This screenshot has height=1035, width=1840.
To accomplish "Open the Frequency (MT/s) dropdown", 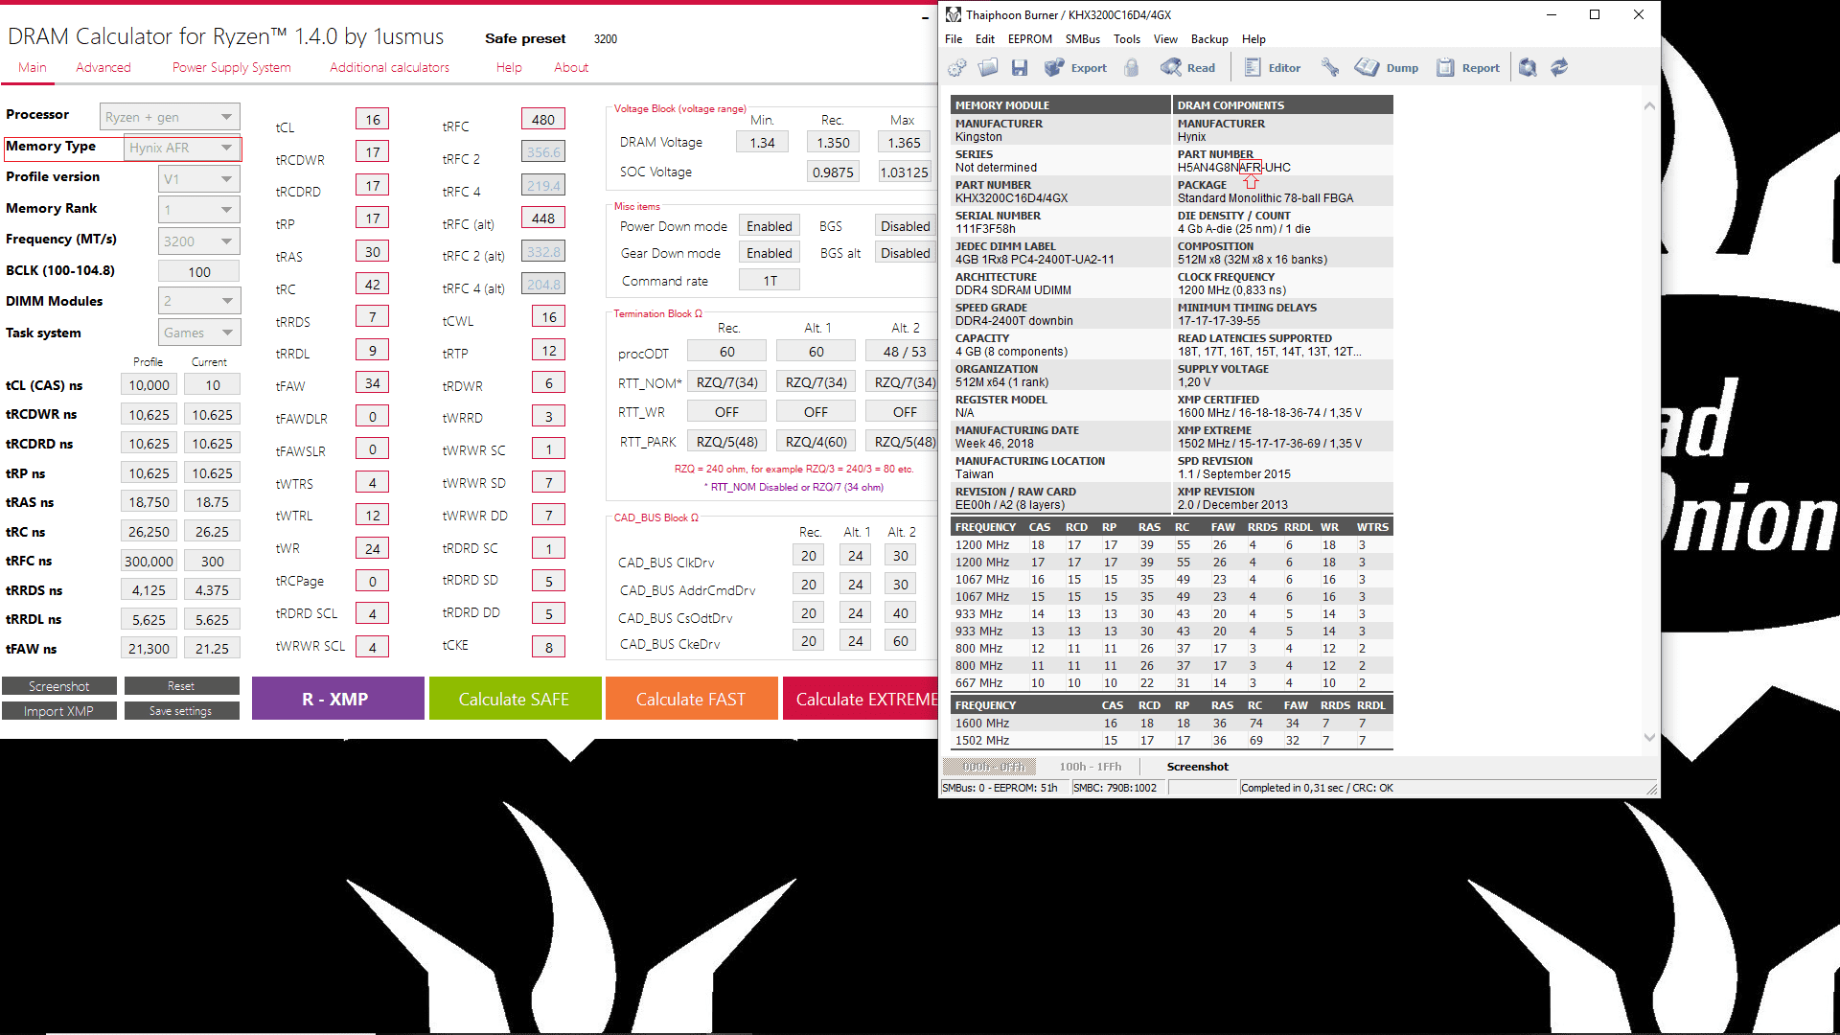I will [198, 241].
